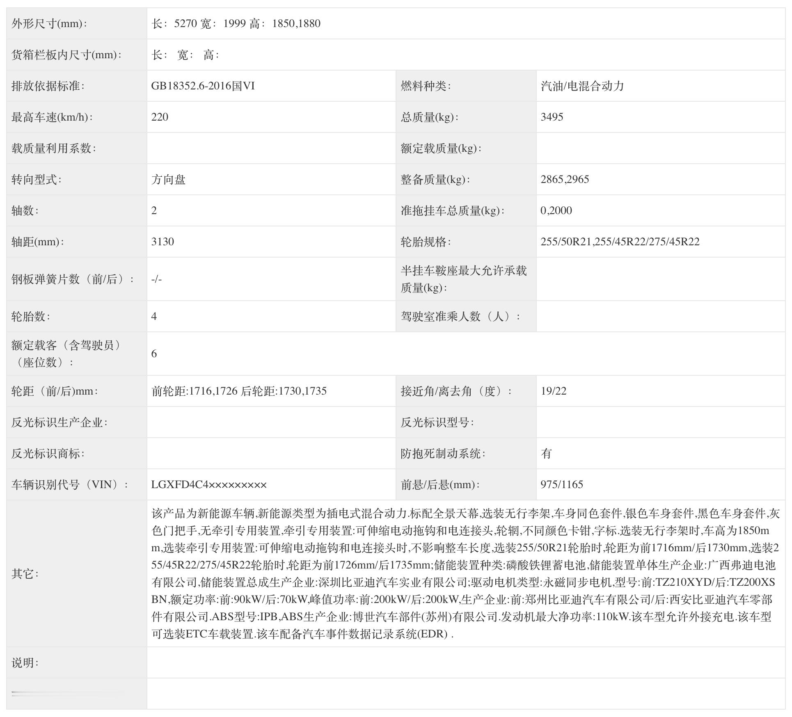Screen dimensions: 792x717
Task: Click the 总质量(kg) label
Action: coord(430,117)
